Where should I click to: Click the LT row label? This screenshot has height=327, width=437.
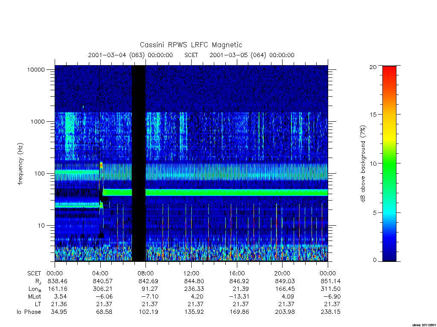click(38, 304)
